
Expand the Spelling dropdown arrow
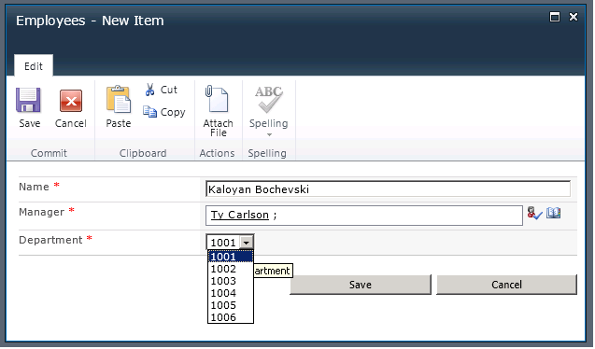pos(269,135)
